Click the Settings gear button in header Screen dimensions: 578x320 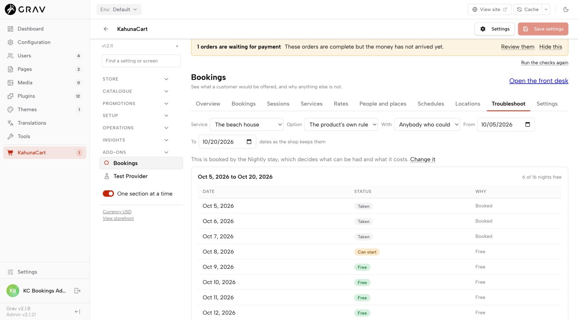click(x=495, y=29)
